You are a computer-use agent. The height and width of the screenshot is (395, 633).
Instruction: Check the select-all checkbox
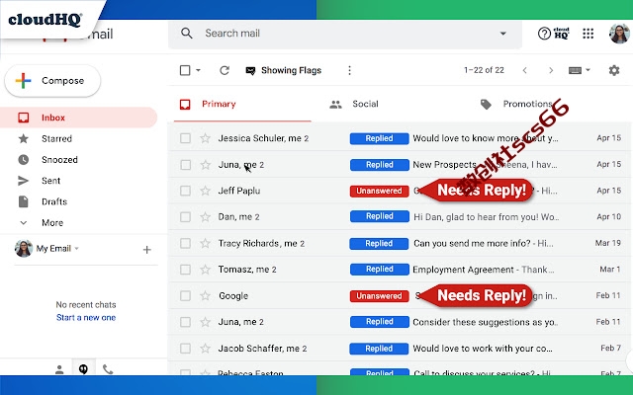pyautogui.click(x=185, y=70)
